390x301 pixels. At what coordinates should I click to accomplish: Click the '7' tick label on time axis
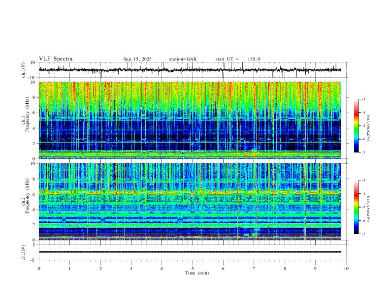pos(254,269)
